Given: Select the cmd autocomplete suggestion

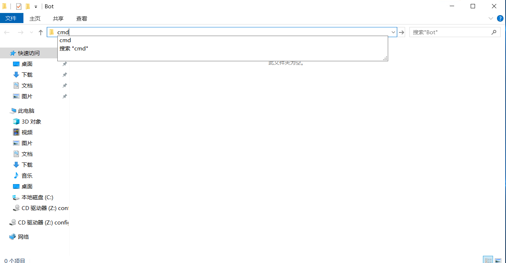Looking at the screenshot, I should click(65, 40).
